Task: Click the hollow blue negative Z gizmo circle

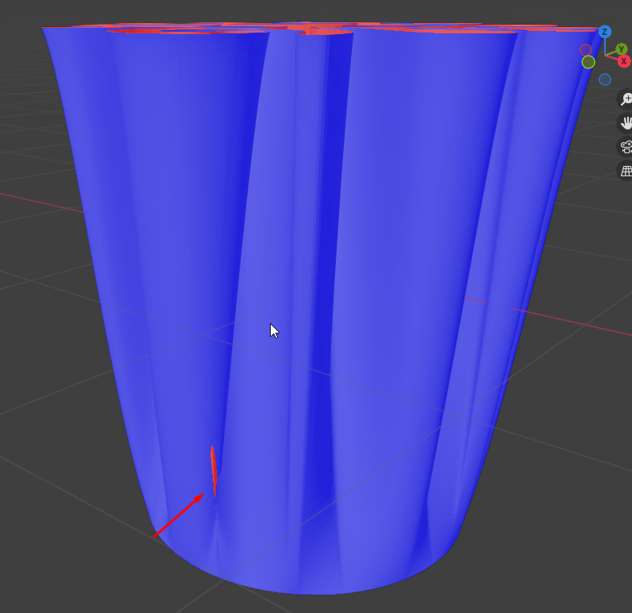Action: tap(605, 79)
